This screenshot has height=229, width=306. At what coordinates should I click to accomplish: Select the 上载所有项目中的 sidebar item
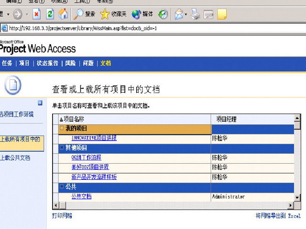pyautogui.click(x=22, y=143)
